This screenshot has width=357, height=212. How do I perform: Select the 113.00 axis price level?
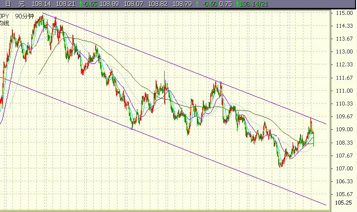coord(345,52)
